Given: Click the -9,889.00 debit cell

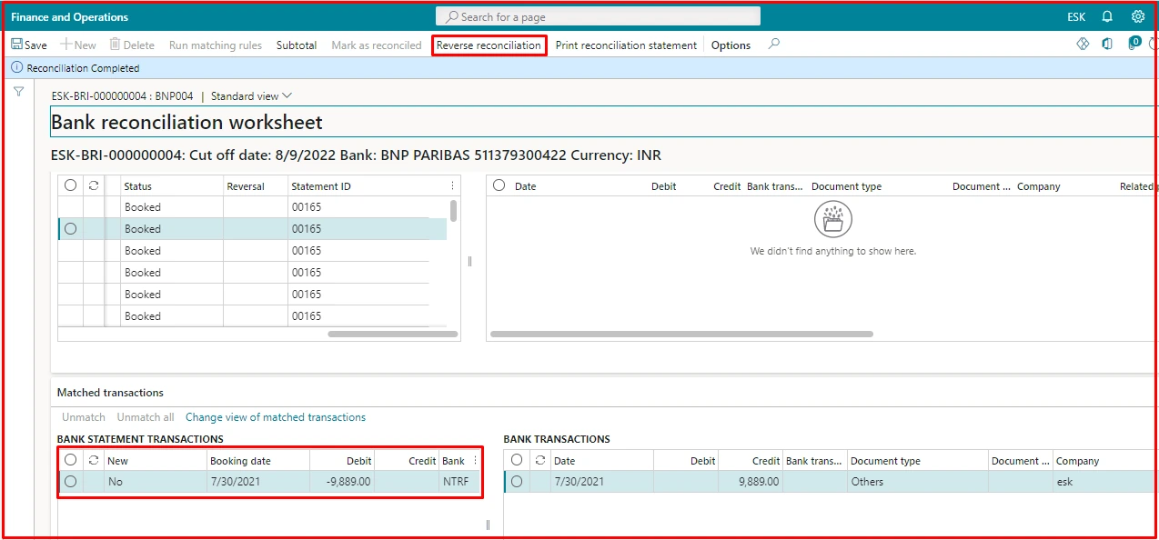Looking at the screenshot, I should point(342,482).
